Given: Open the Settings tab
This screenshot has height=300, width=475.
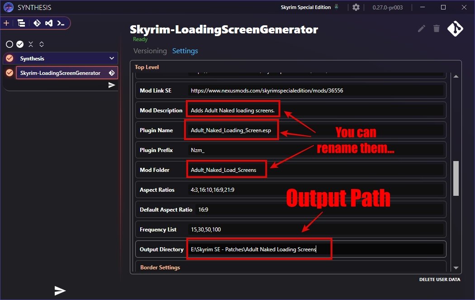Looking at the screenshot, I should 185,51.
